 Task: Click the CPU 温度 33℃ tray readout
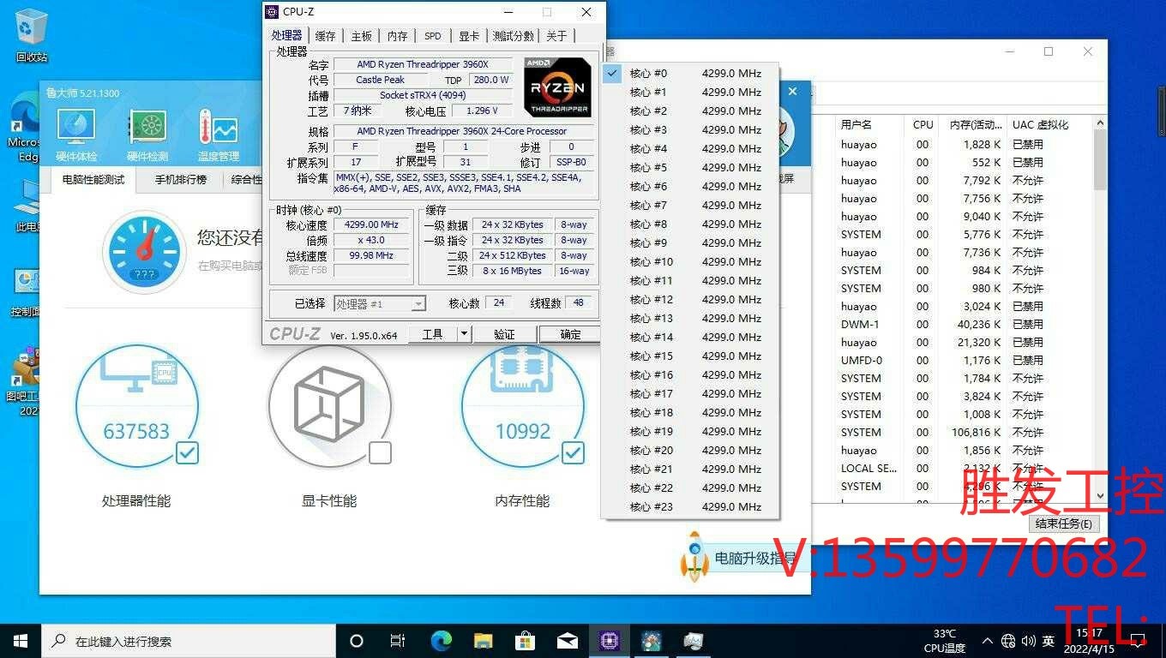(x=945, y=641)
